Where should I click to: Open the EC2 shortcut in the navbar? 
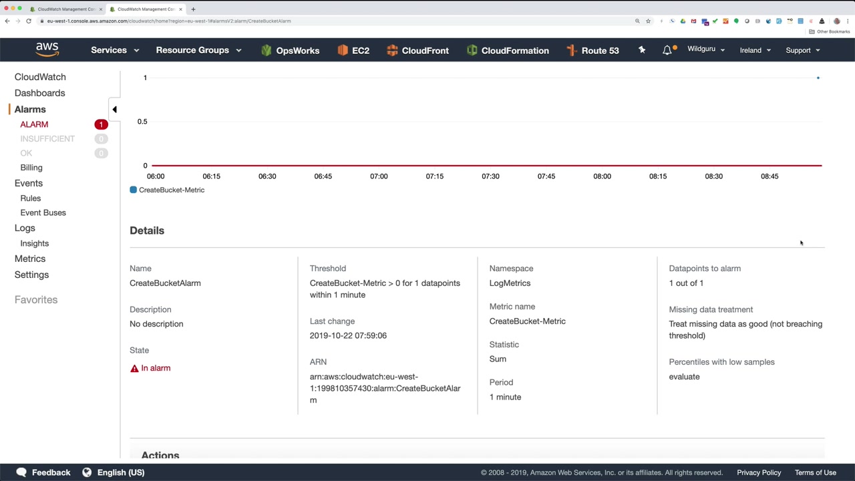353,50
